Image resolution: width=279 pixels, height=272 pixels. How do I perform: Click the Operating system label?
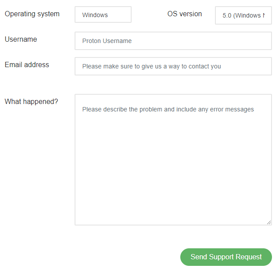(x=32, y=14)
